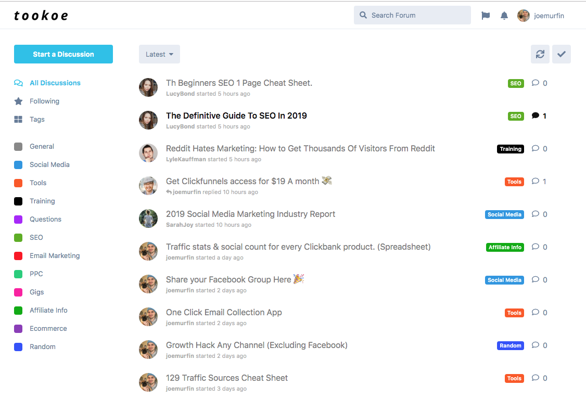Click the purple color square beside Questions
The height and width of the screenshot is (399, 586).
click(18, 219)
